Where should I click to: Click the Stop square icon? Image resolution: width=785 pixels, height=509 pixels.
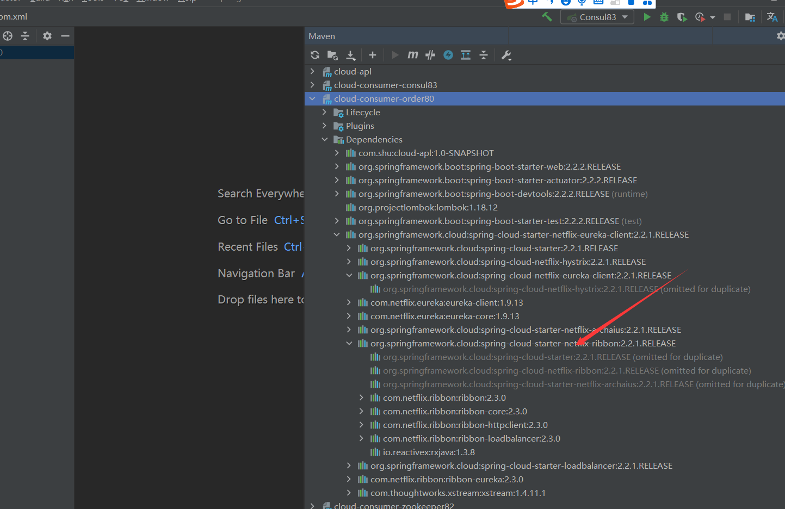point(727,17)
